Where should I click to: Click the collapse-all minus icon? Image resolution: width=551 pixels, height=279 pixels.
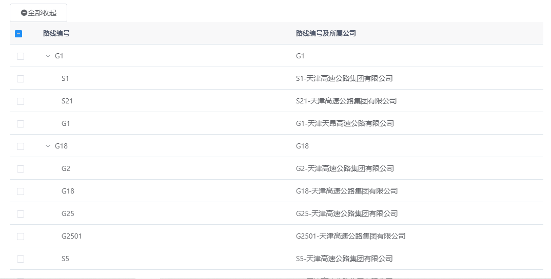point(24,13)
